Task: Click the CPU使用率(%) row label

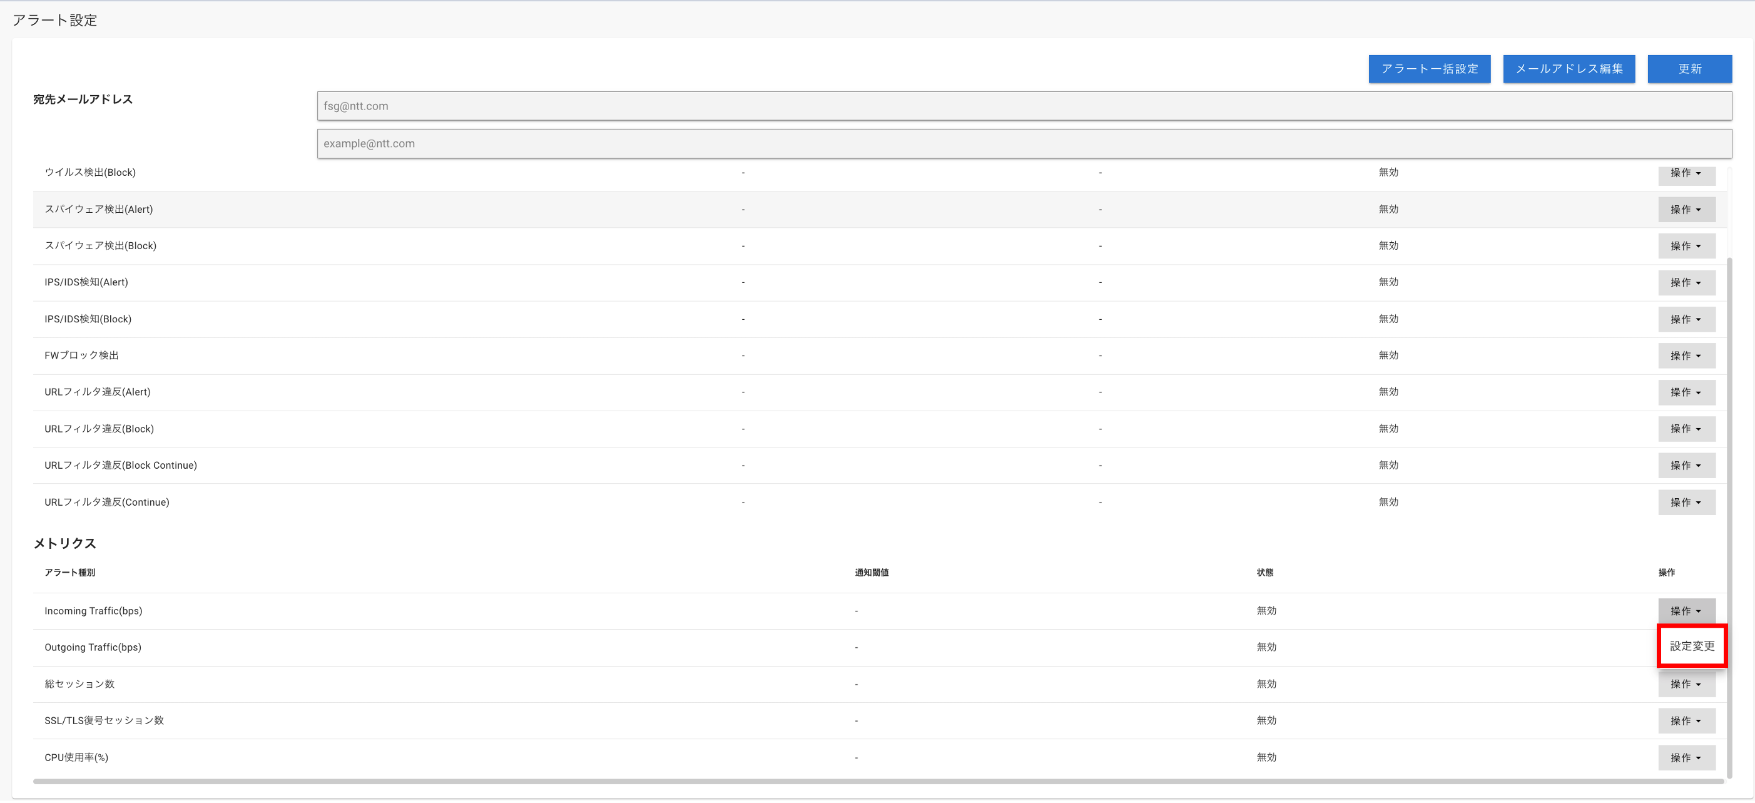Action: coord(76,757)
